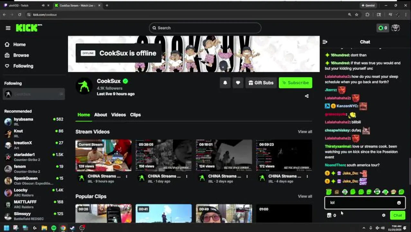Open the notification bell for CookSux
This screenshot has height=232, width=411.
click(x=225, y=83)
